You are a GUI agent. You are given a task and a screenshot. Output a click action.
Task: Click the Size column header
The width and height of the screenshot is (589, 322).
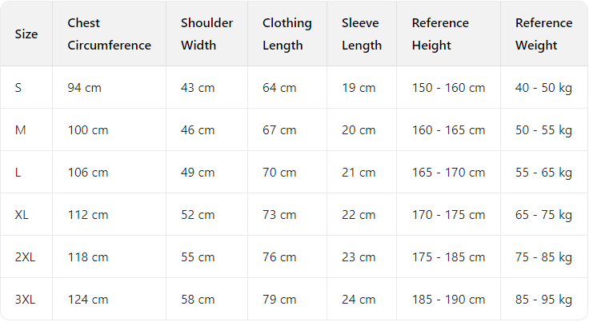tap(26, 34)
